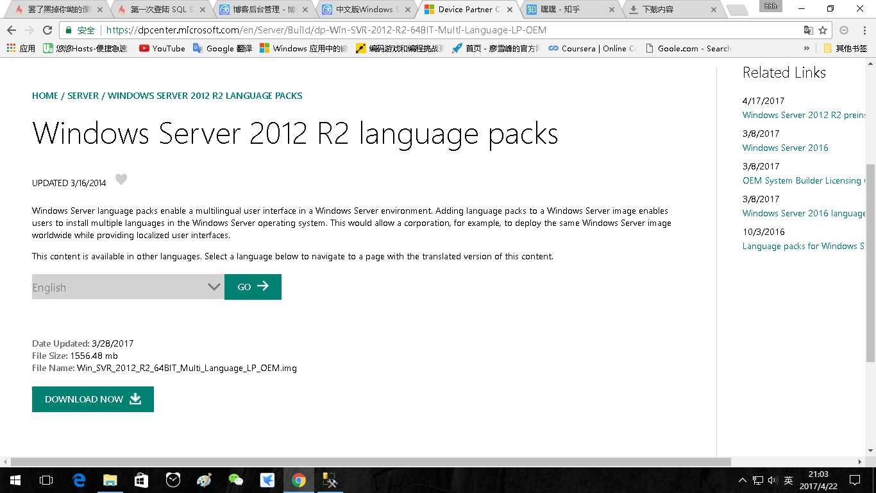Open a new tab

click(737, 10)
